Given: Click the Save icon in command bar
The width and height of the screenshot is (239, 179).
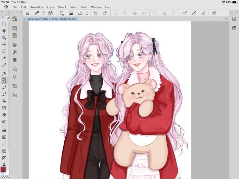Looking at the screenshot, I should point(80,13).
